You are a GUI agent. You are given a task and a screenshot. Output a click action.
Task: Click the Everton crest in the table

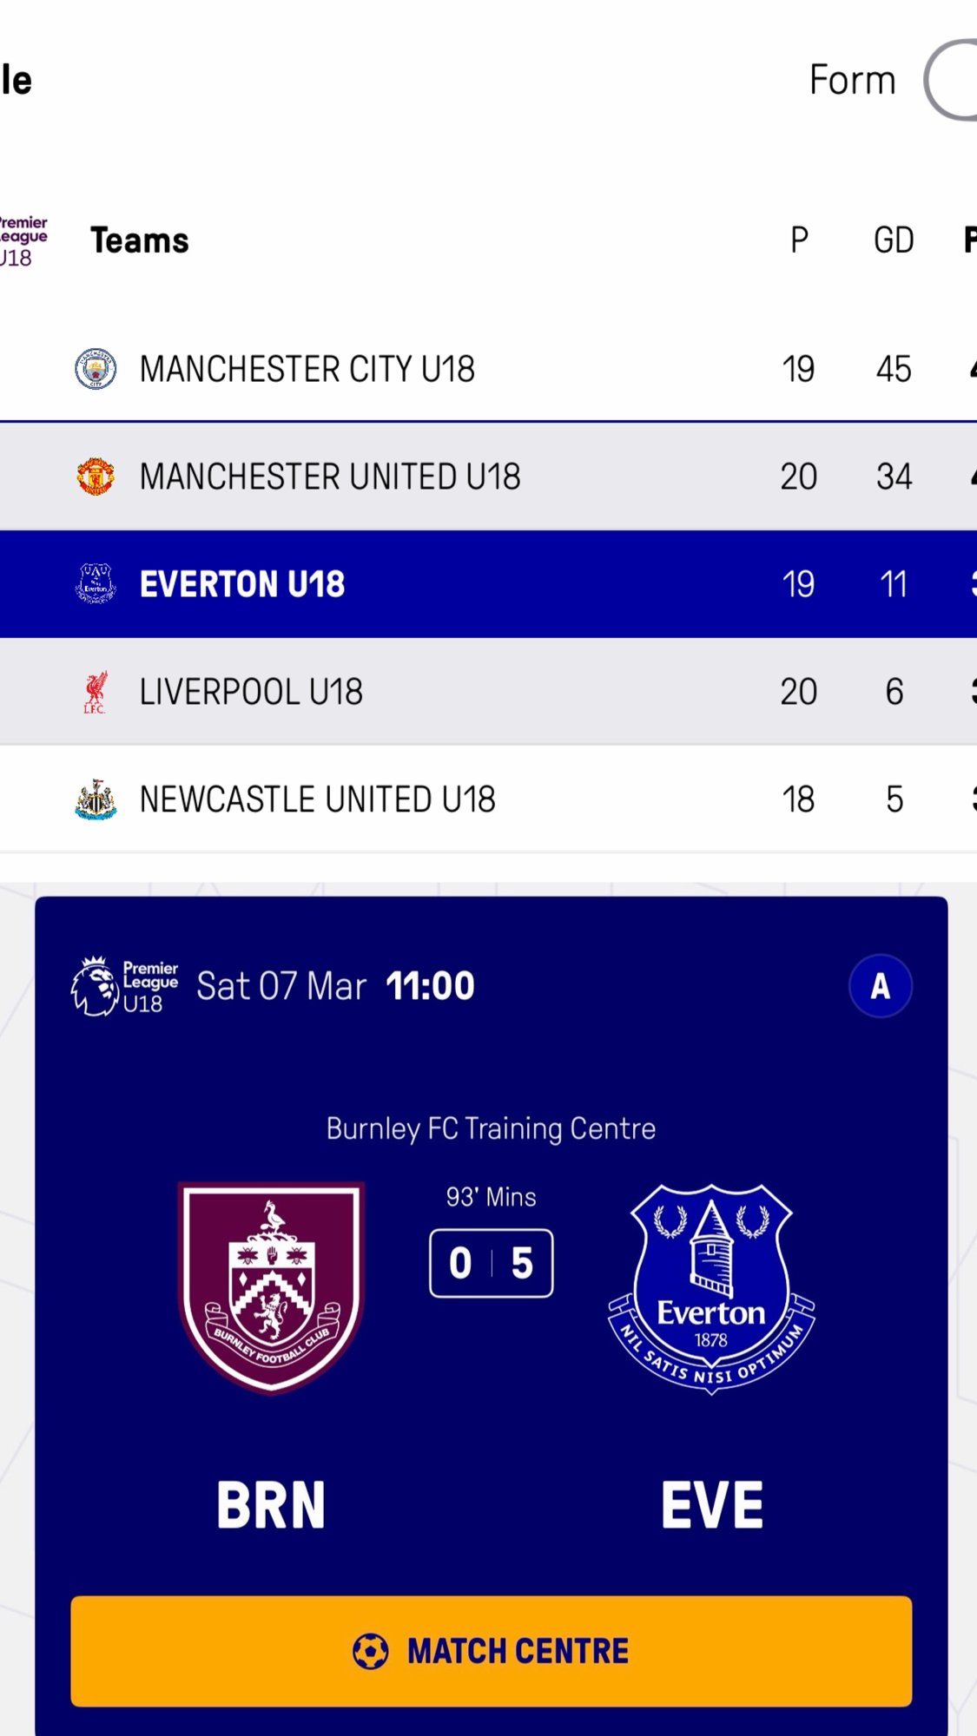96,584
